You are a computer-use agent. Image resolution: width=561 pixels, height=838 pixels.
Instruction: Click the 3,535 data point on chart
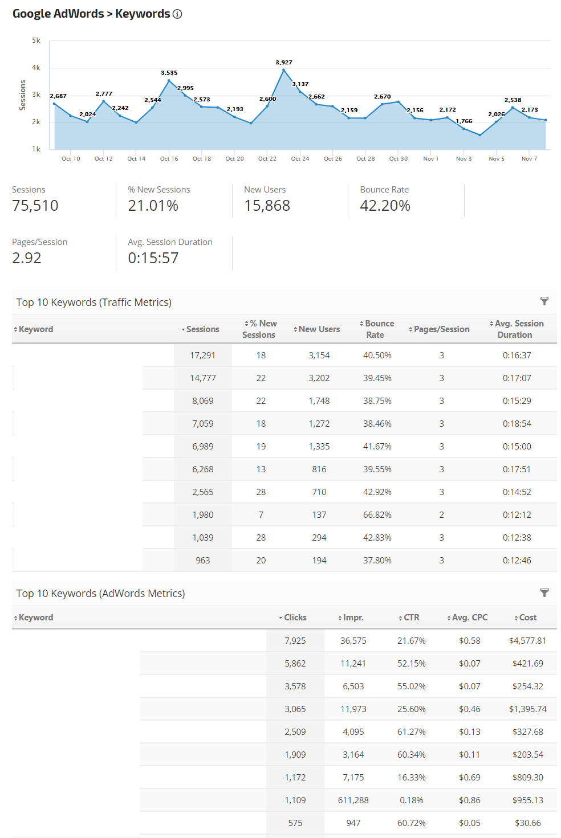[x=169, y=81]
